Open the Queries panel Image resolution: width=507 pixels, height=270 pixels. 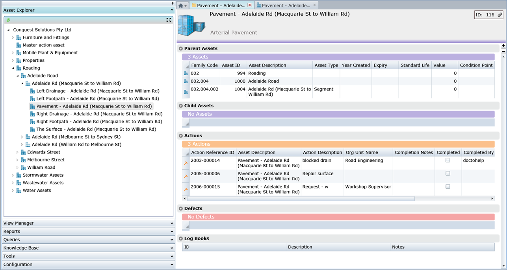click(x=88, y=240)
